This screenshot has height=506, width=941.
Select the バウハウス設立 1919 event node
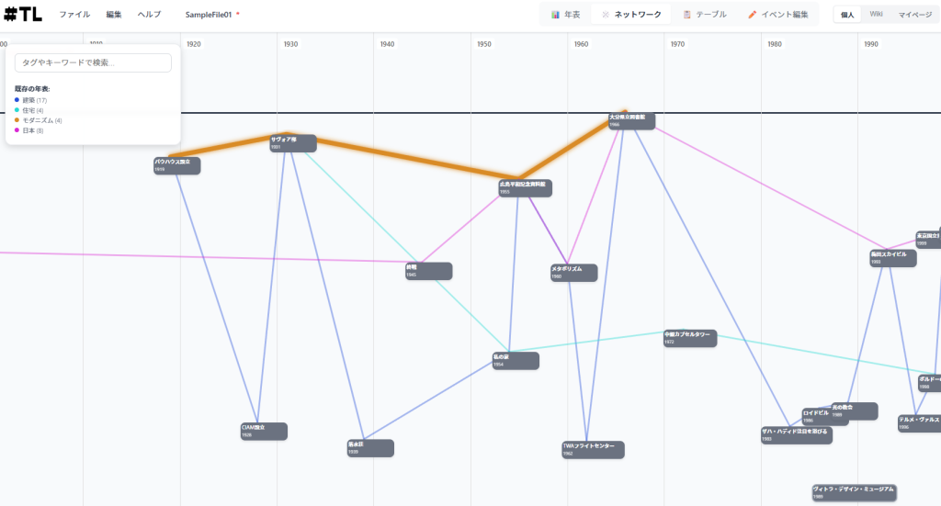point(176,165)
